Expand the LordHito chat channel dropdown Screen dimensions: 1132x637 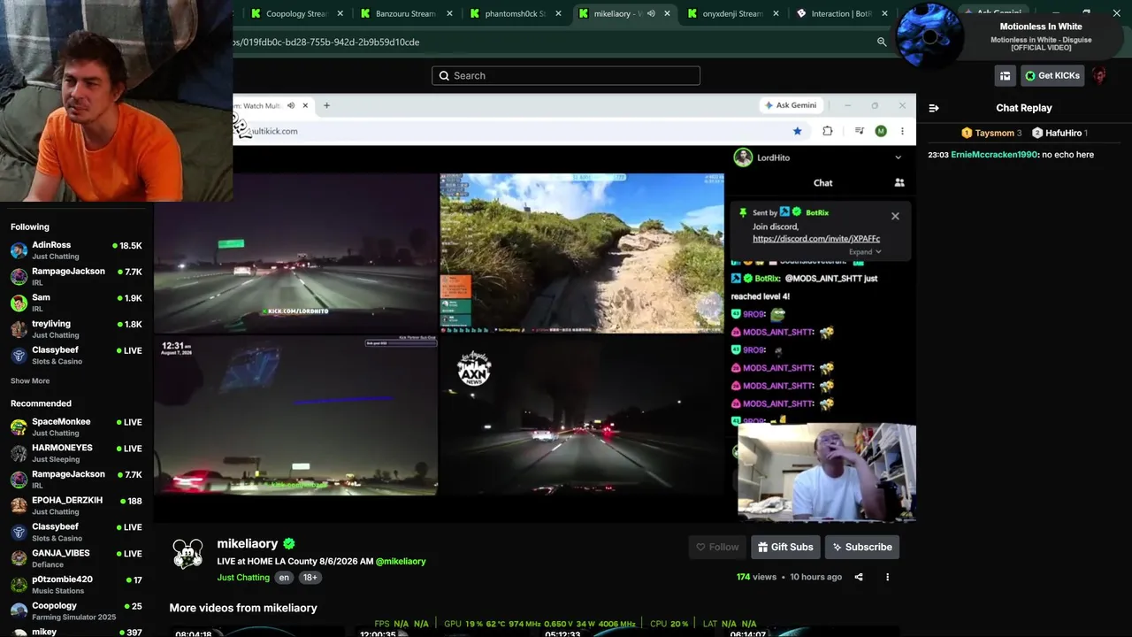[898, 157]
